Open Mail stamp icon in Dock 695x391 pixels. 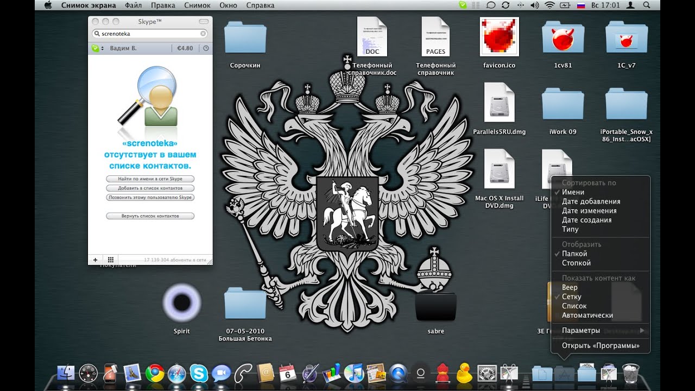click(x=132, y=373)
